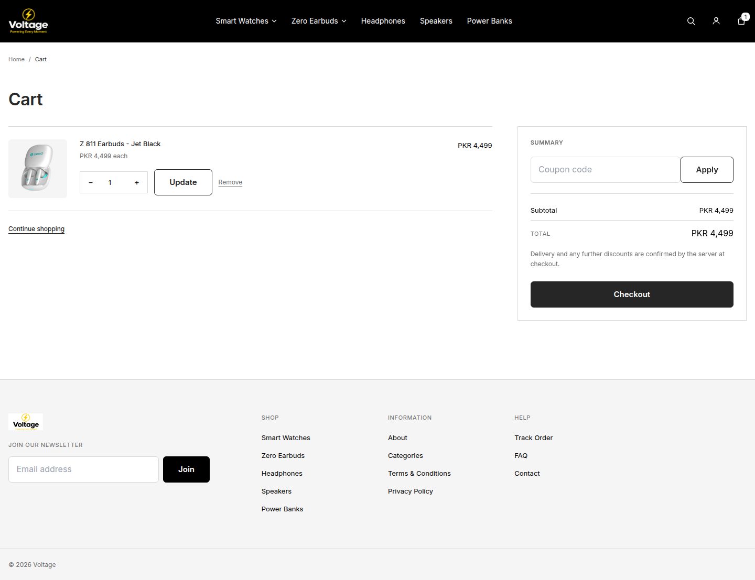Open the Z 811 Earbuds product thumbnail
This screenshot has width=755, height=580.
[38, 169]
